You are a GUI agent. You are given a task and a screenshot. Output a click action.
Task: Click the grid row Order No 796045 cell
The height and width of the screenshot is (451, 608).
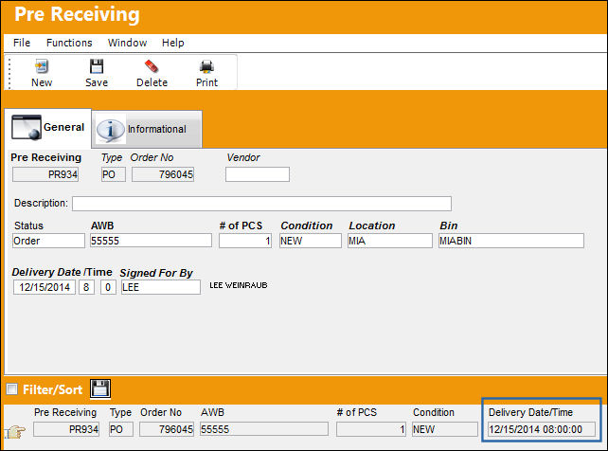pyautogui.click(x=167, y=429)
